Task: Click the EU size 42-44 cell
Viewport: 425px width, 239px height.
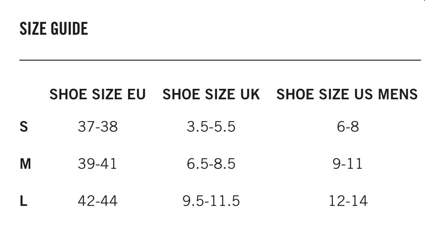Action: click(98, 201)
